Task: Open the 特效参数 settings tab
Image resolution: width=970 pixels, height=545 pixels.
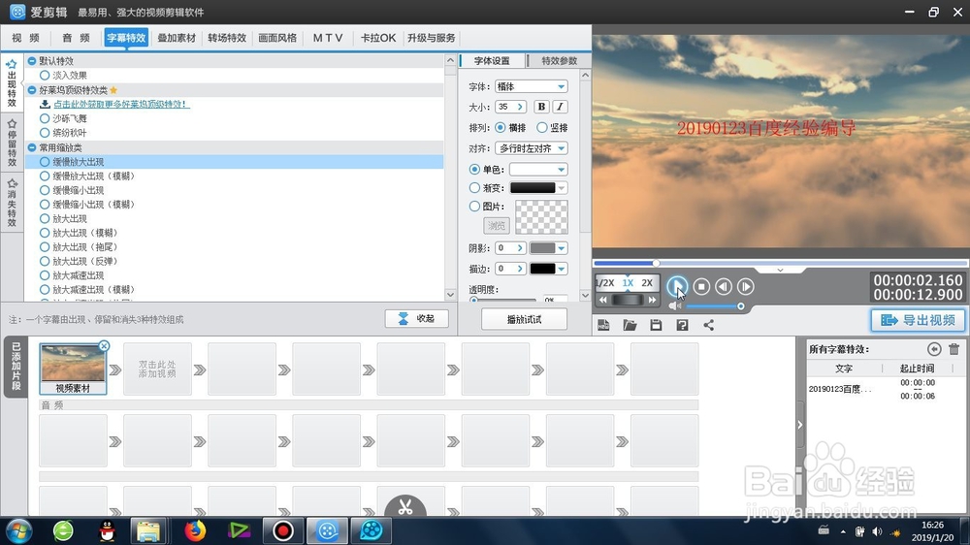Action: 560,61
